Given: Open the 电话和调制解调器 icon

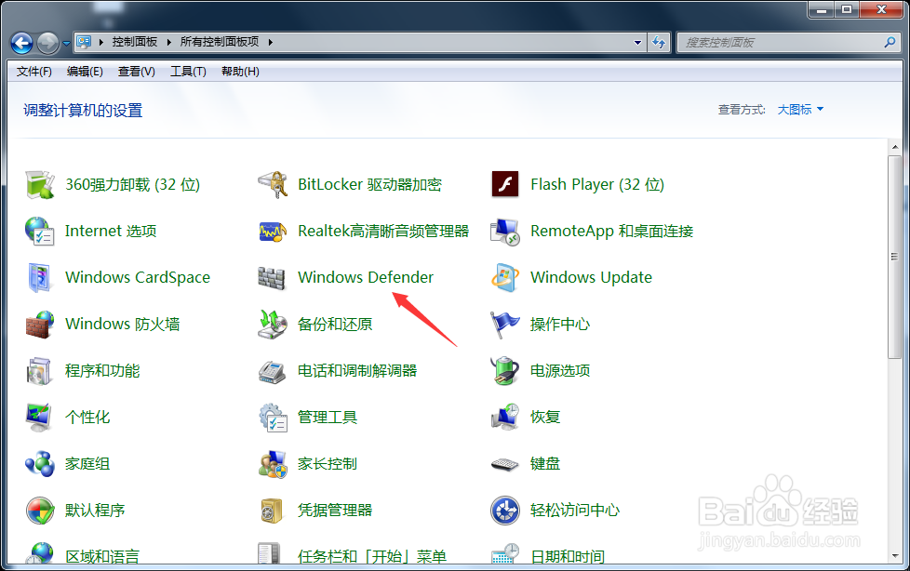Looking at the screenshot, I should coord(273,371).
